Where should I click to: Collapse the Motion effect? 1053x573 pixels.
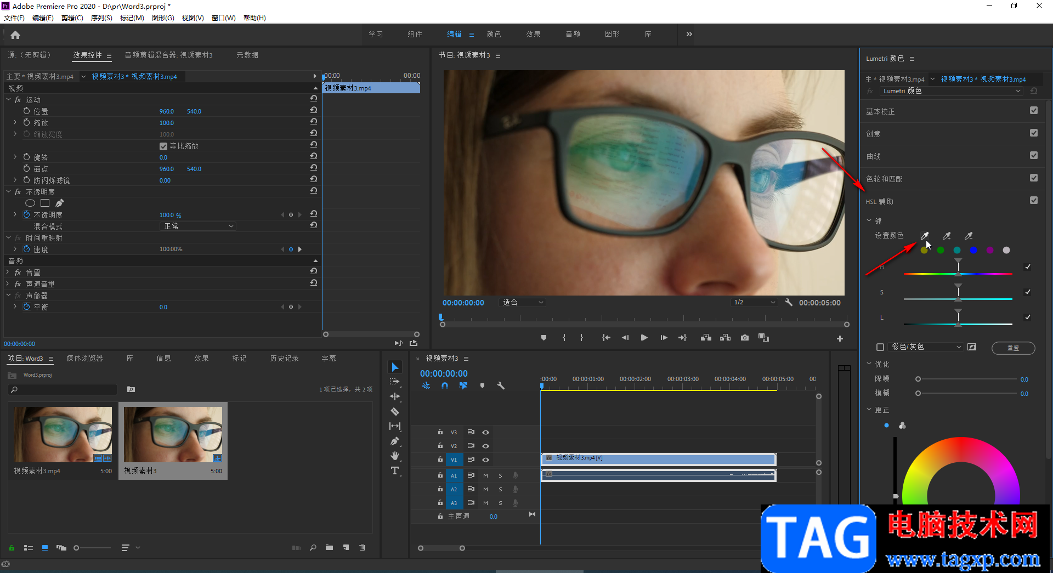(9, 100)
